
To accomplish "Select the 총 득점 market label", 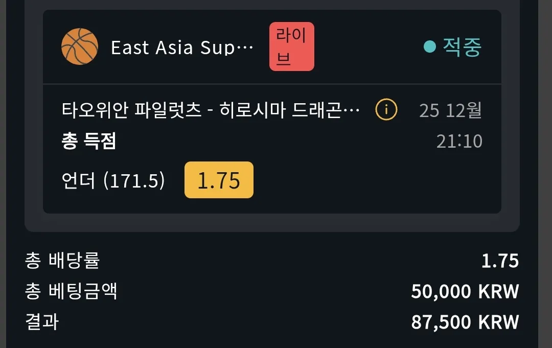I will point(89,141).
